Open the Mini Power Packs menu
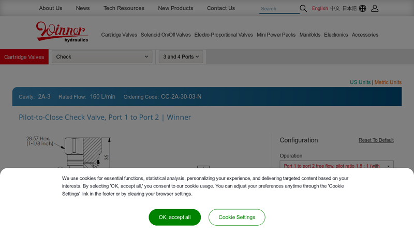Screen dimensions: 414x233 point(276,35)
